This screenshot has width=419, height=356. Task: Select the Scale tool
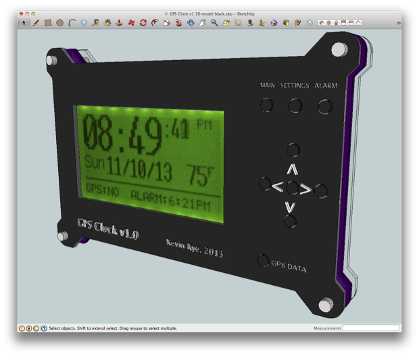point(167,23)
